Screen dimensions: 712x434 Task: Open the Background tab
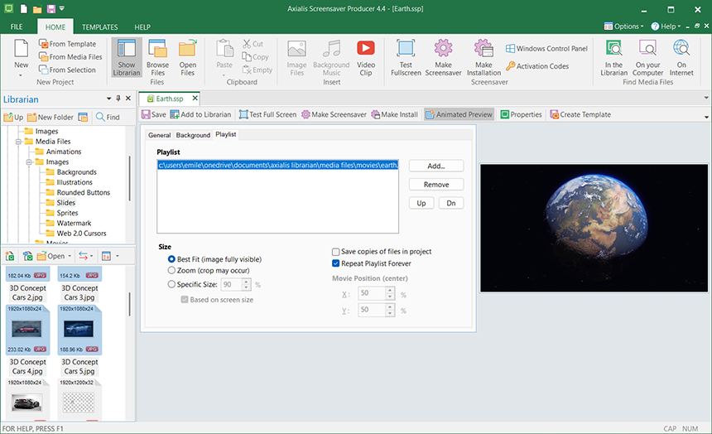tap(193, 135)
